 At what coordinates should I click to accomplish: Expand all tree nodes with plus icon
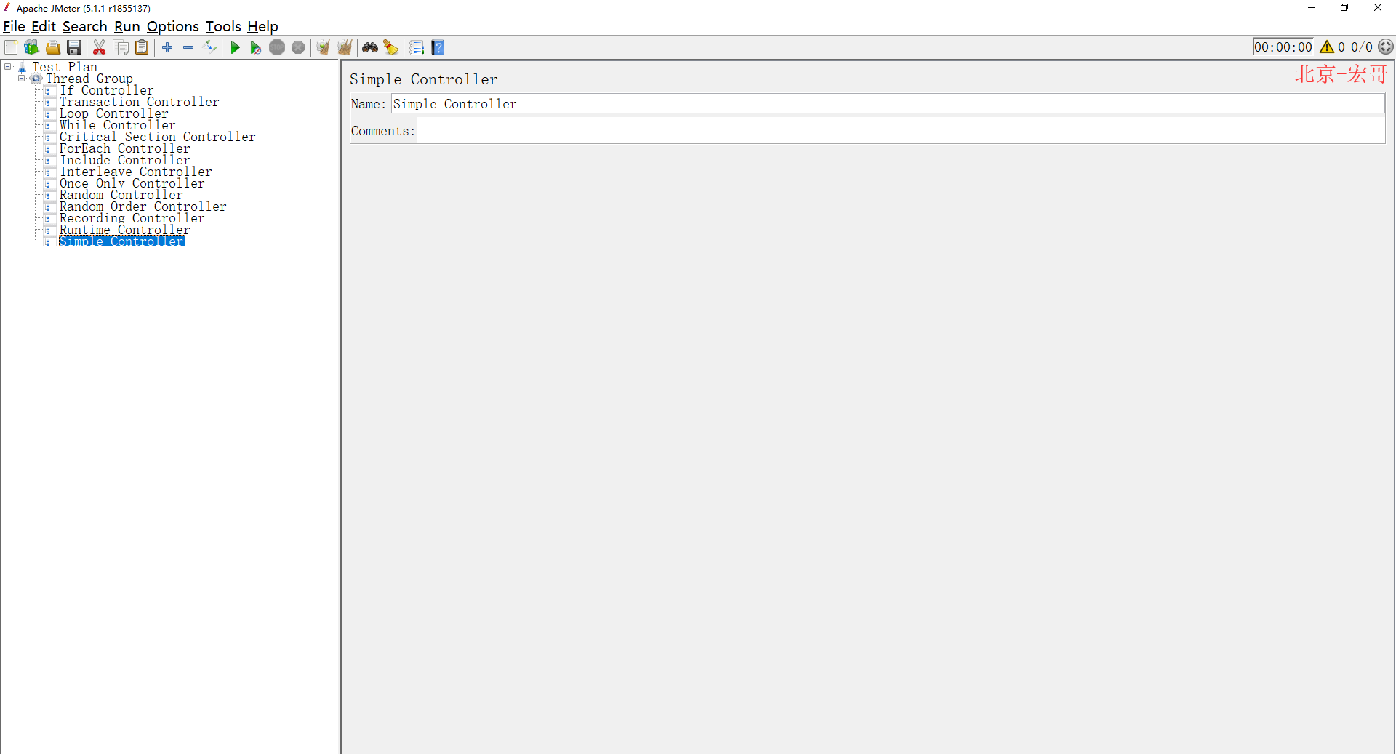click(x=167, y=47)
